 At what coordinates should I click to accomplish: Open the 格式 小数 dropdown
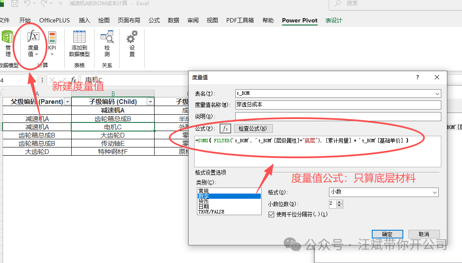pyautogui.click(x=434, y=192)
